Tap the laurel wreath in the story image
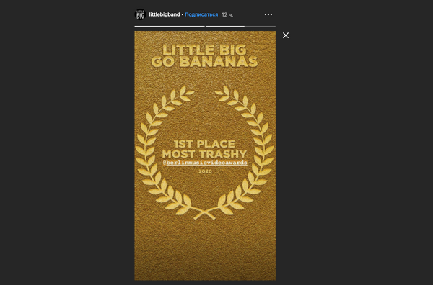This screenshot has width=433, height=285. coord(205,153)
